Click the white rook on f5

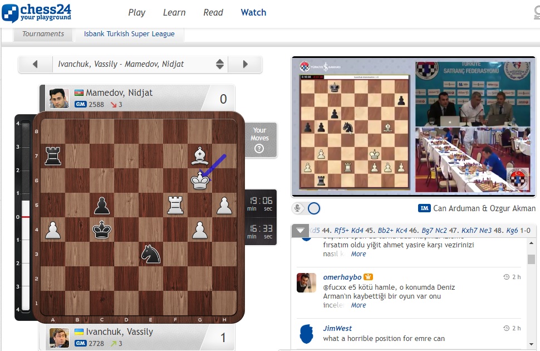point(175,205)
